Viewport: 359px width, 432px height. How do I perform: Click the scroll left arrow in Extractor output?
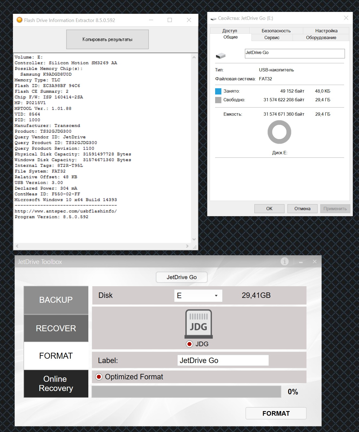click(17, 246)
